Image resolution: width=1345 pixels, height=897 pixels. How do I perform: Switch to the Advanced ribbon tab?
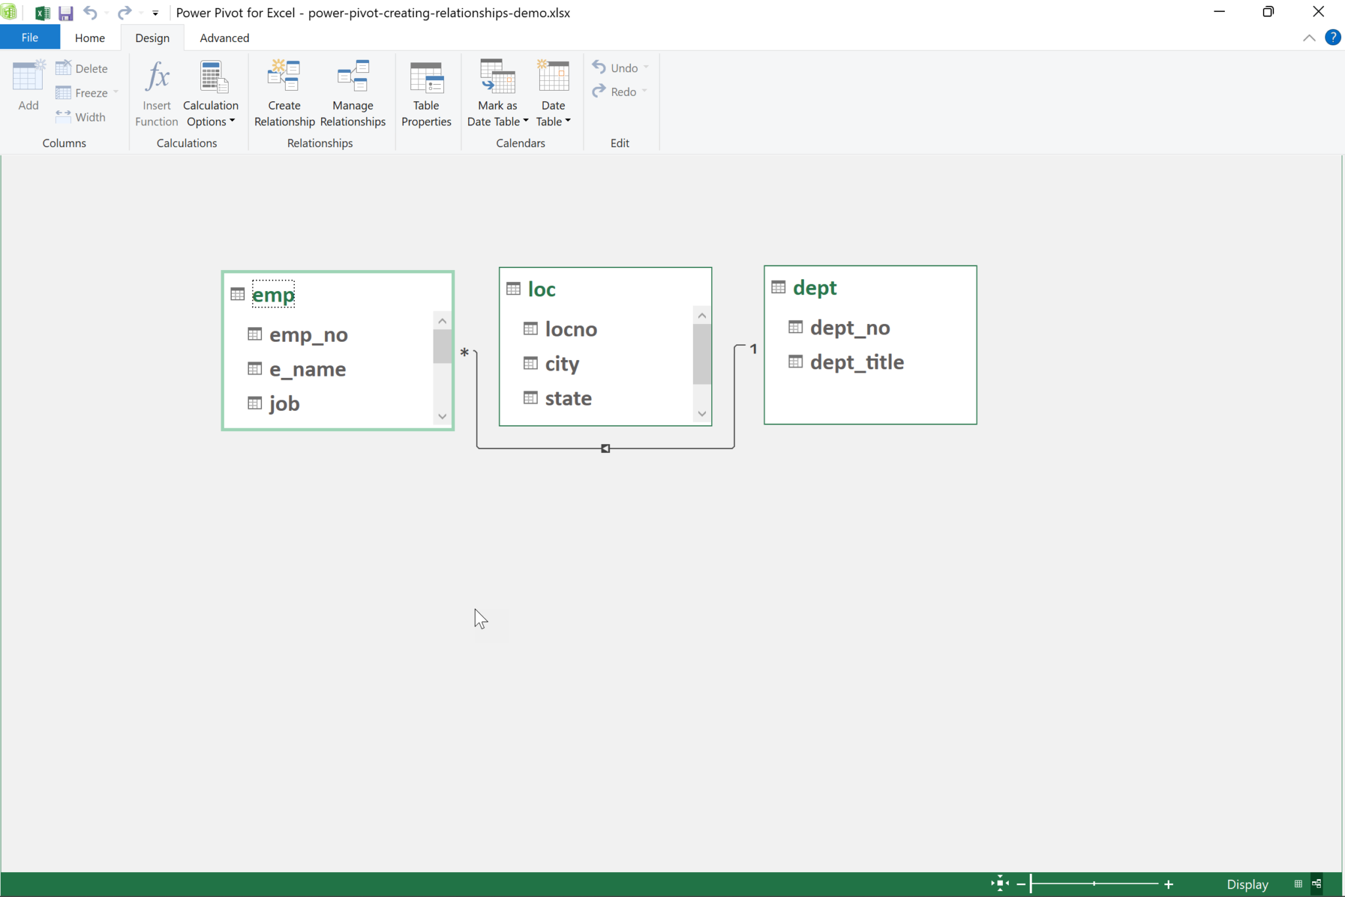pos(224,37)
